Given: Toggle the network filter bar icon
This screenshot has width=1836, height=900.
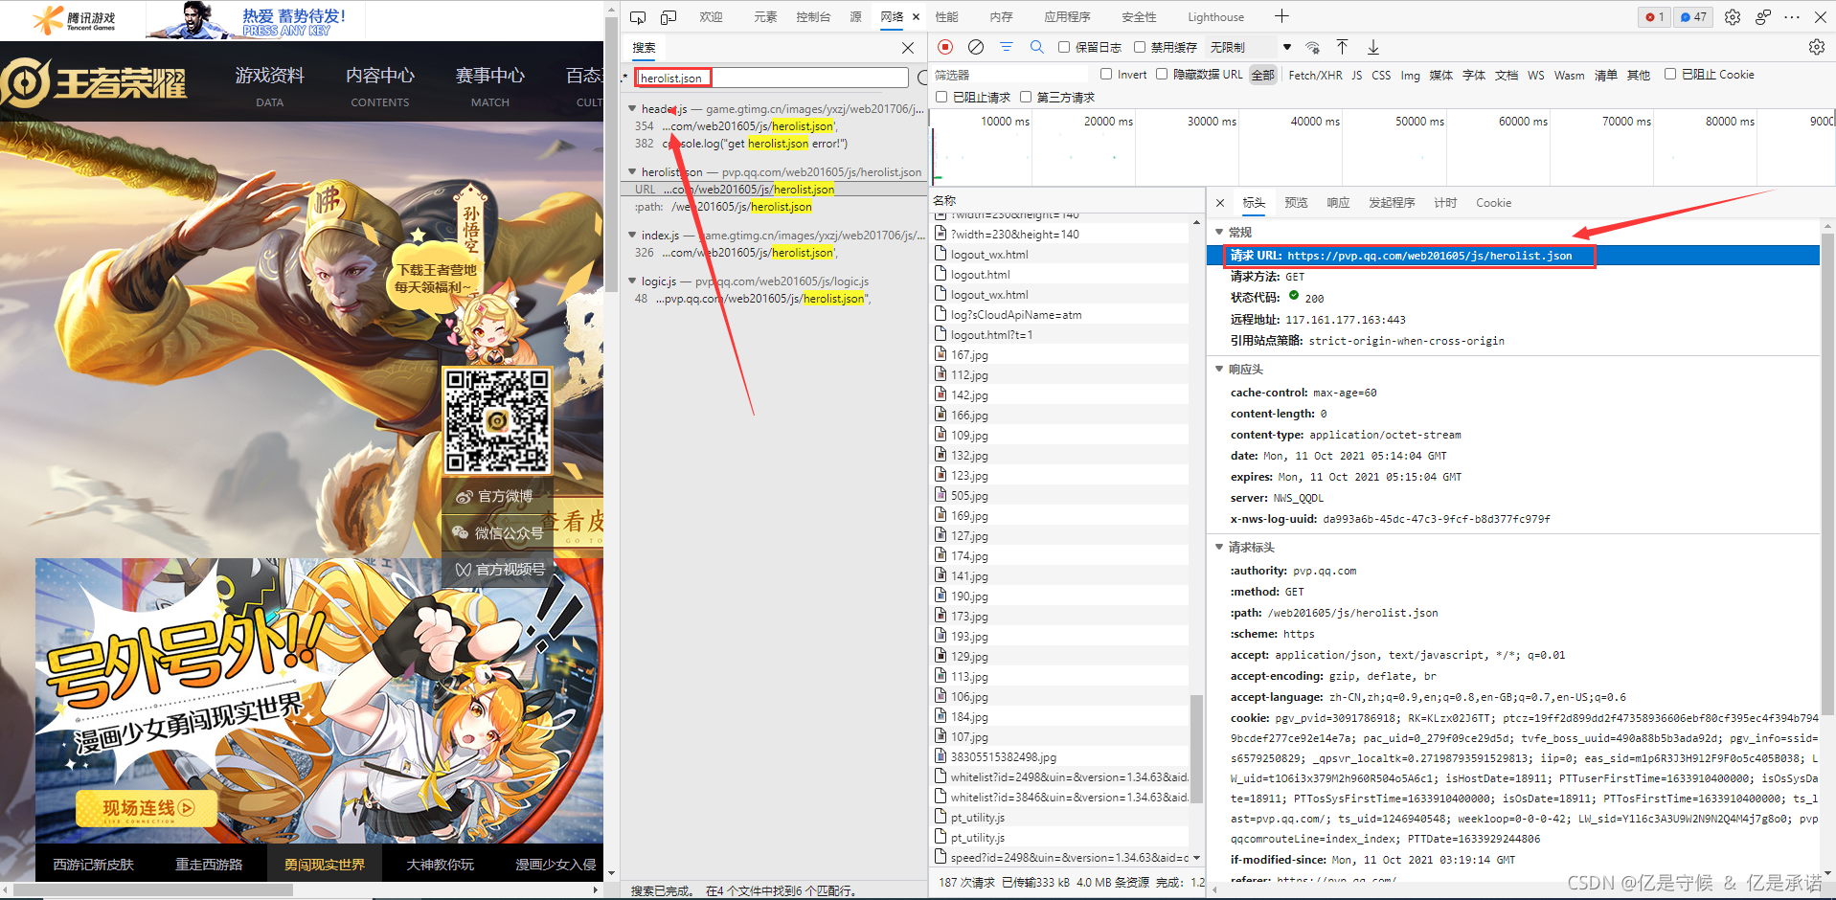Looking at the screenshot, I should pos(1007,47).
